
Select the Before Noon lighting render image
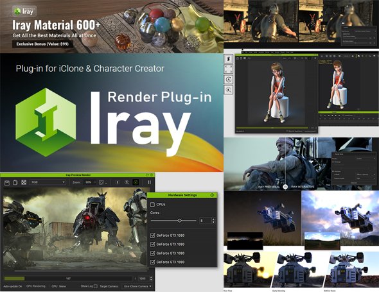[351, 270]
